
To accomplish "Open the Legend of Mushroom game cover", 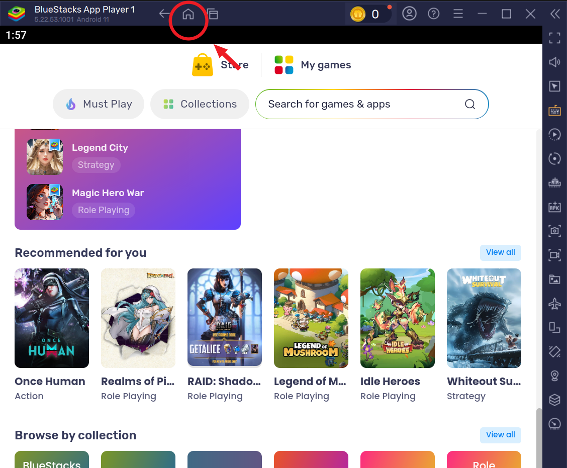I will click(311, 318).
